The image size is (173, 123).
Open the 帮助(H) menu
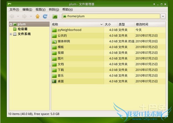click(67, 10)
